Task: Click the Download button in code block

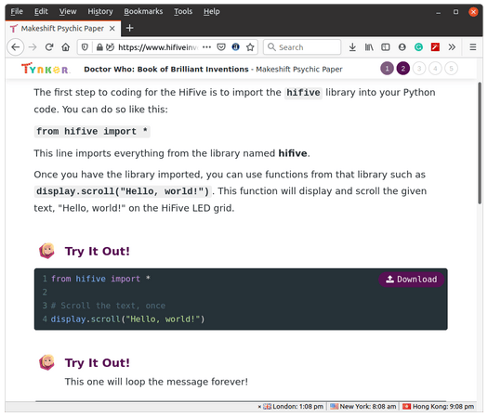Action: click(x=411, y=280)
